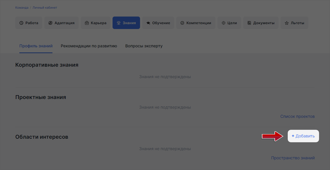330x170 pixels.
Task: Follow the Пространство знаний link
Action: [293, 158]
